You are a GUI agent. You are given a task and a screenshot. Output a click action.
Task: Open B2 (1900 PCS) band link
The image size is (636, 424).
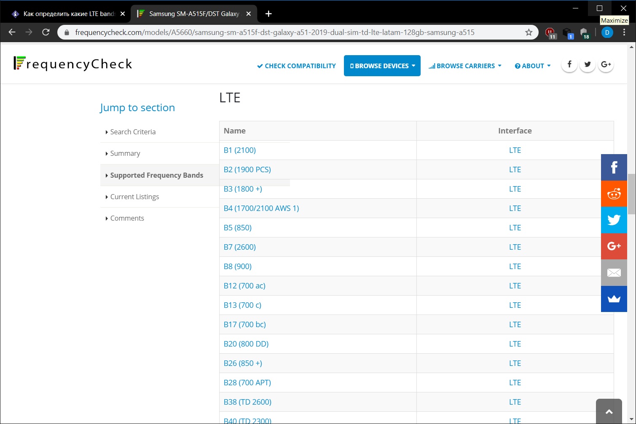click(x=247, y=170)
